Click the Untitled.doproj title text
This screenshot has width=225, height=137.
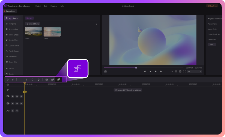point(128,6)
